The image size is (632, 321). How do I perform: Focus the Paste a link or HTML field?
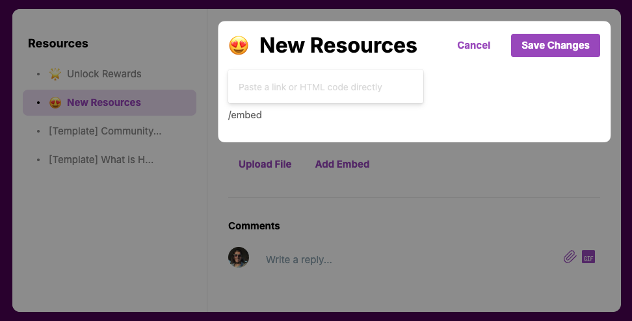point(326,86)
